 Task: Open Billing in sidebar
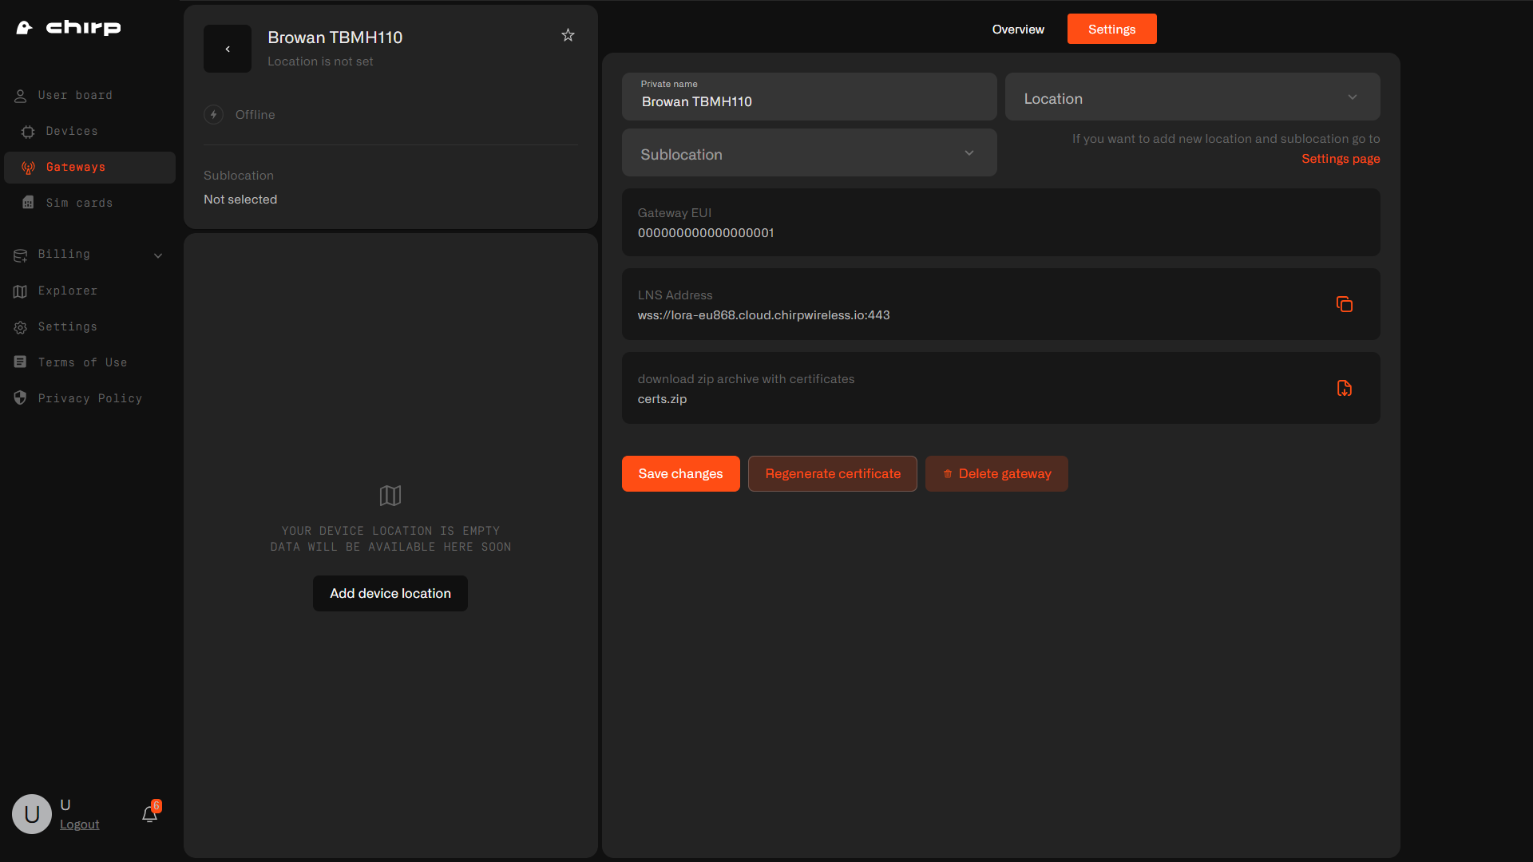[x=64, y=255]
